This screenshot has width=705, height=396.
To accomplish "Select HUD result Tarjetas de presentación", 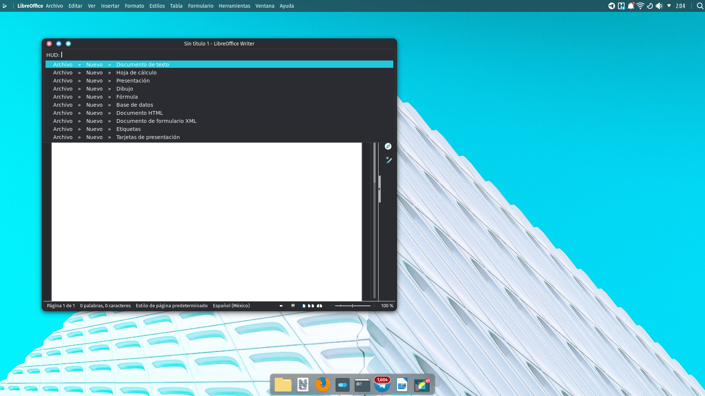I will (x=219, y=137).
